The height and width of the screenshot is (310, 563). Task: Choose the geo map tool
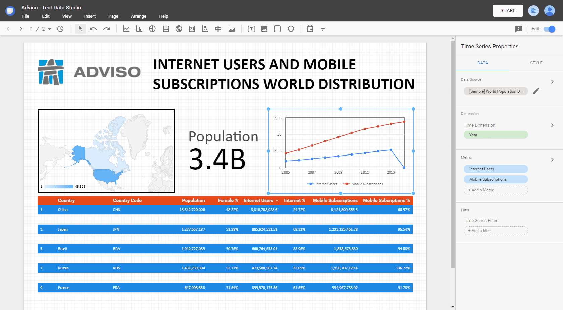tap(179, 29)
